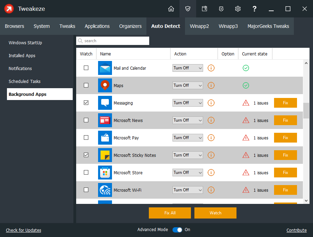Open settings gear icon

[x=238, y=9]
